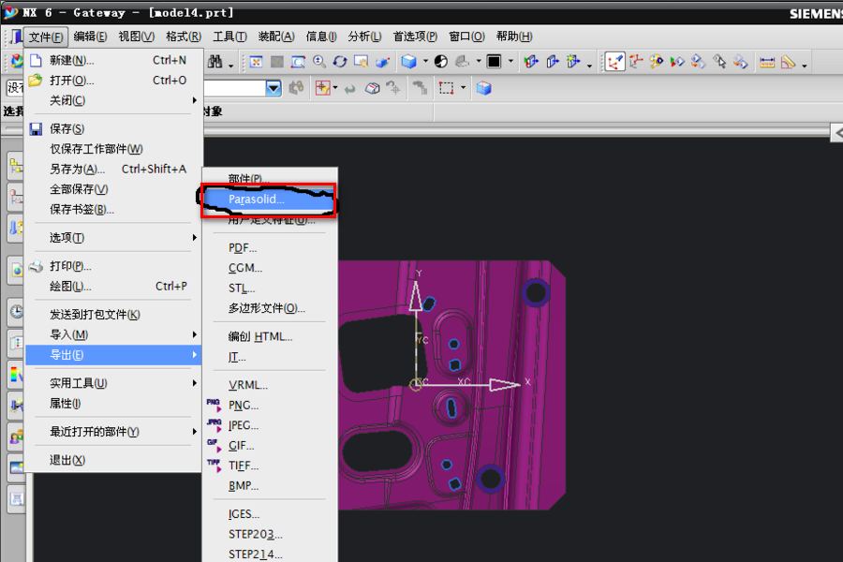
Task: Choose 打开(O) from the file menu
Action: pos(114,81)
